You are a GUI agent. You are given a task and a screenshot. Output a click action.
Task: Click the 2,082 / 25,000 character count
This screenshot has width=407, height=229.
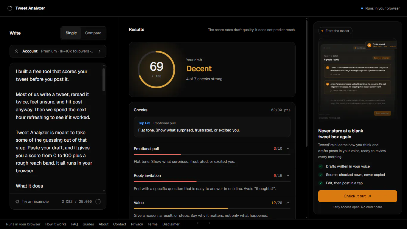click(x=77, y=202)
